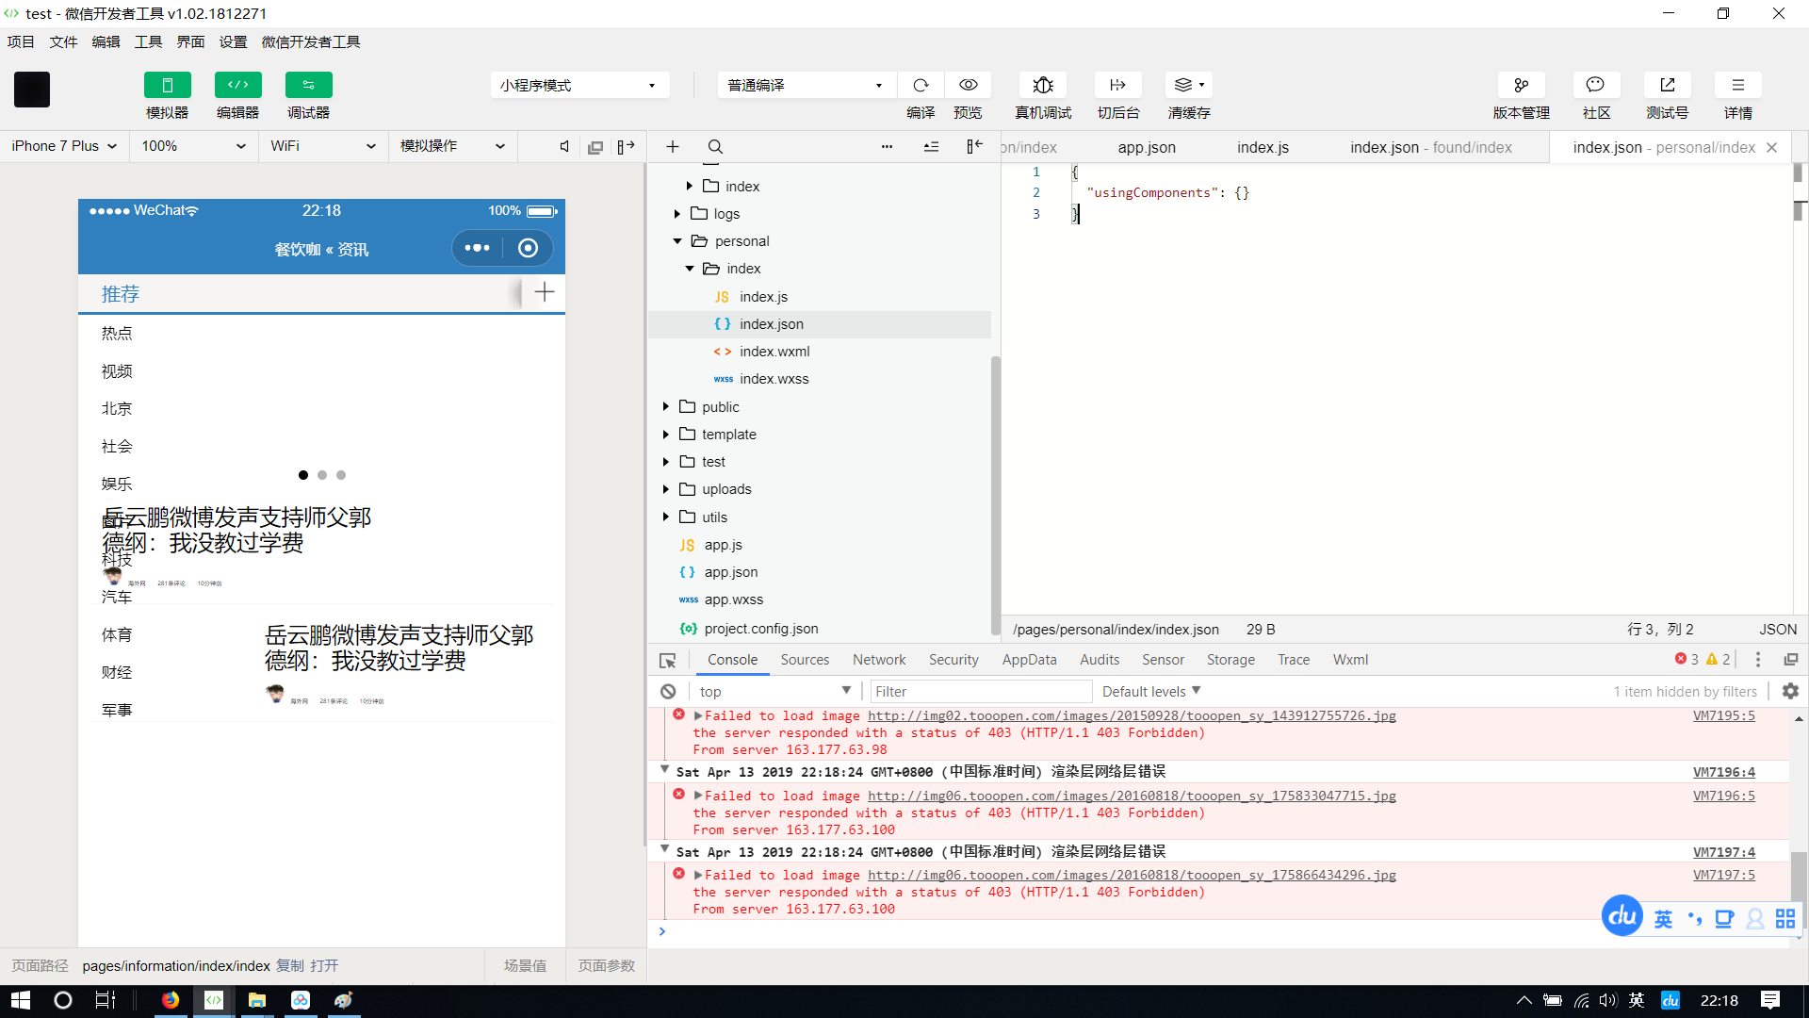
Task: Toggle the editor panel button (编辑器)
Action: (x=237, y=86)
